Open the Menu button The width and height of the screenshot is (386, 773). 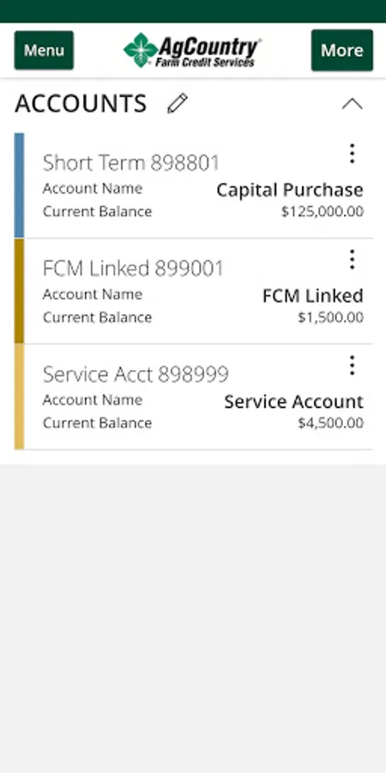point(44,51)
